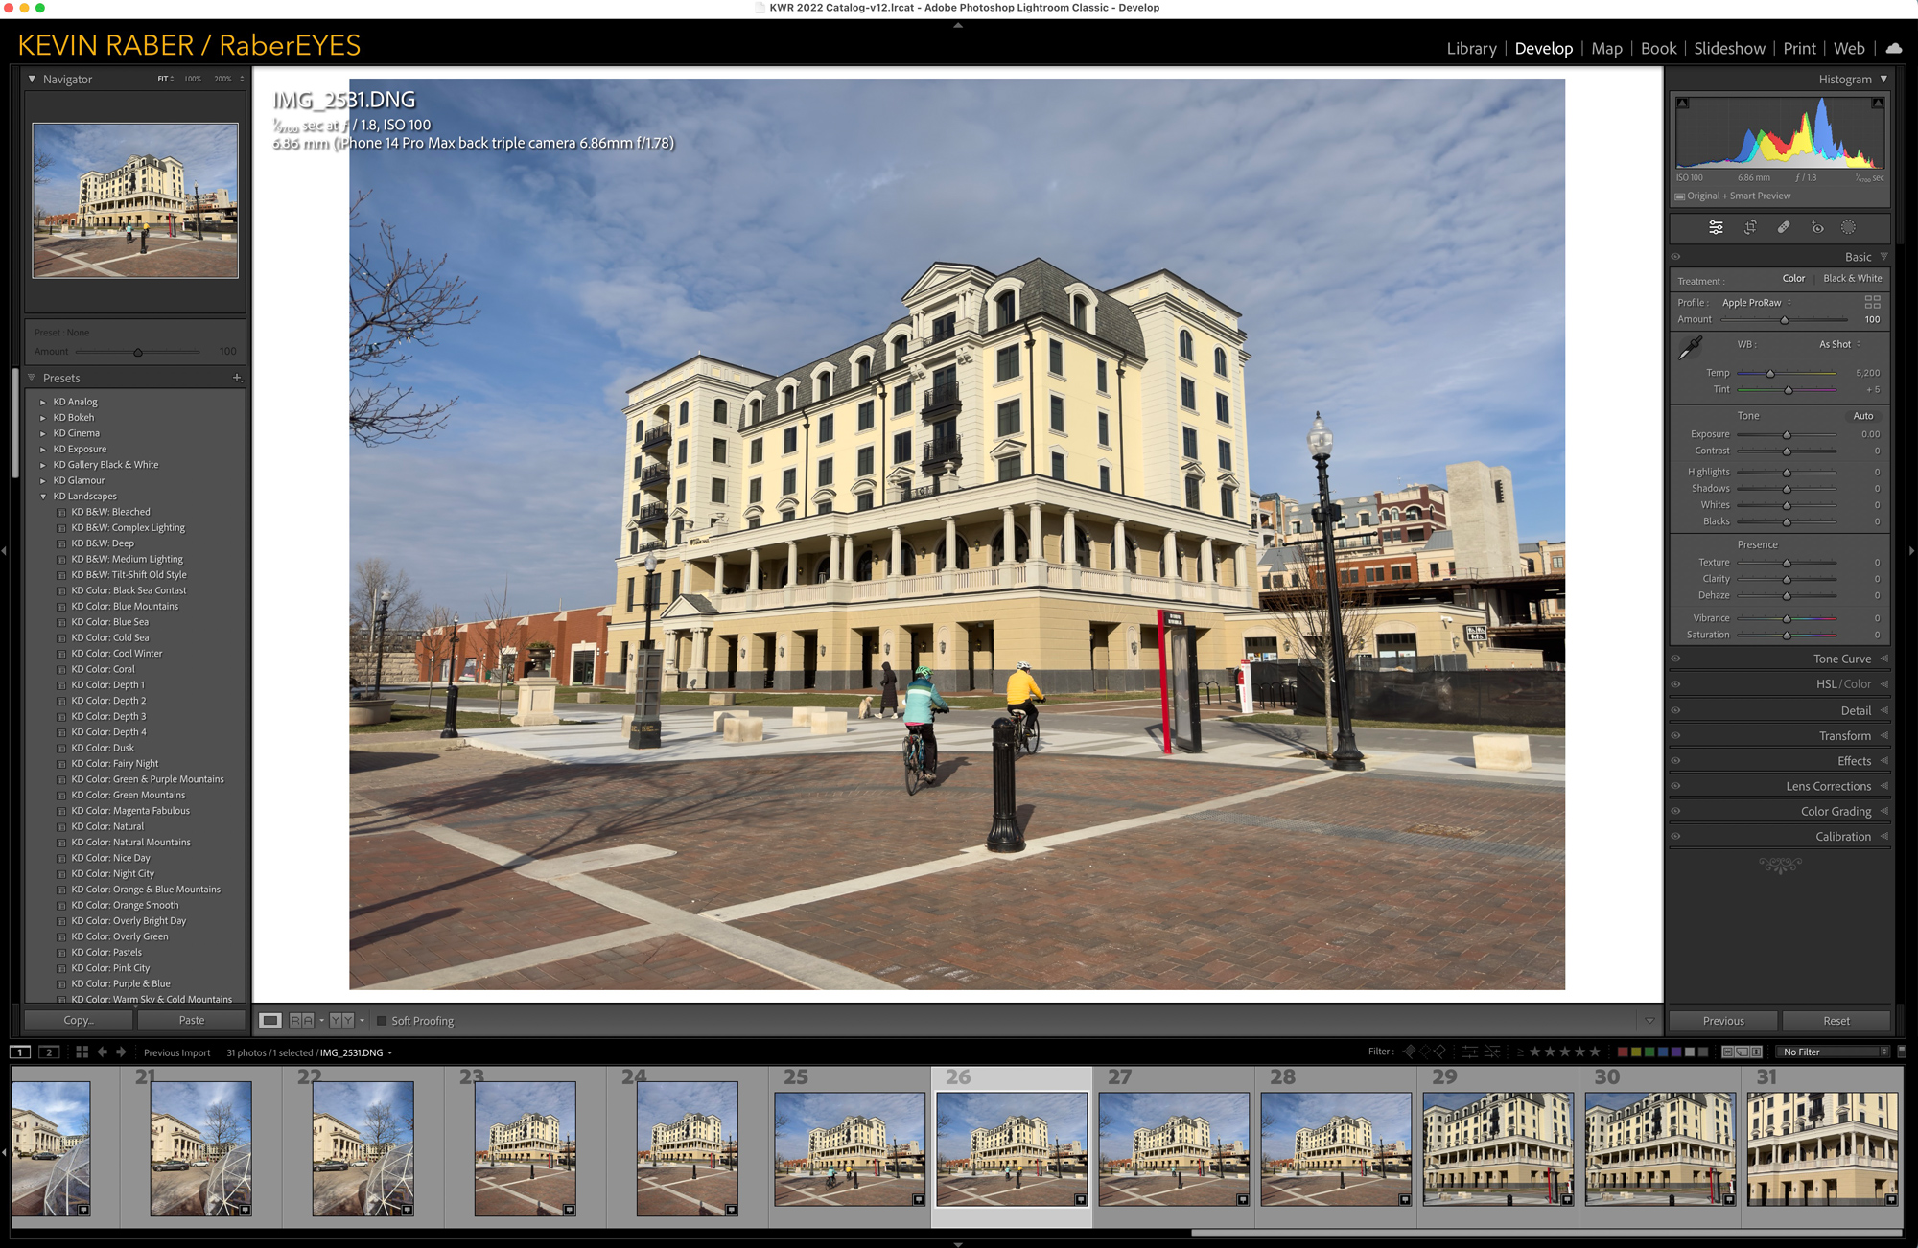
Task: Collapse the KD Landscapes preset folder
Action: tap(43, 497)
